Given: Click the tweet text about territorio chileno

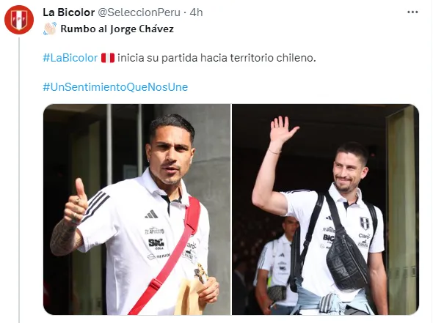Looking at the screenshot, I should tap(216, 58).
